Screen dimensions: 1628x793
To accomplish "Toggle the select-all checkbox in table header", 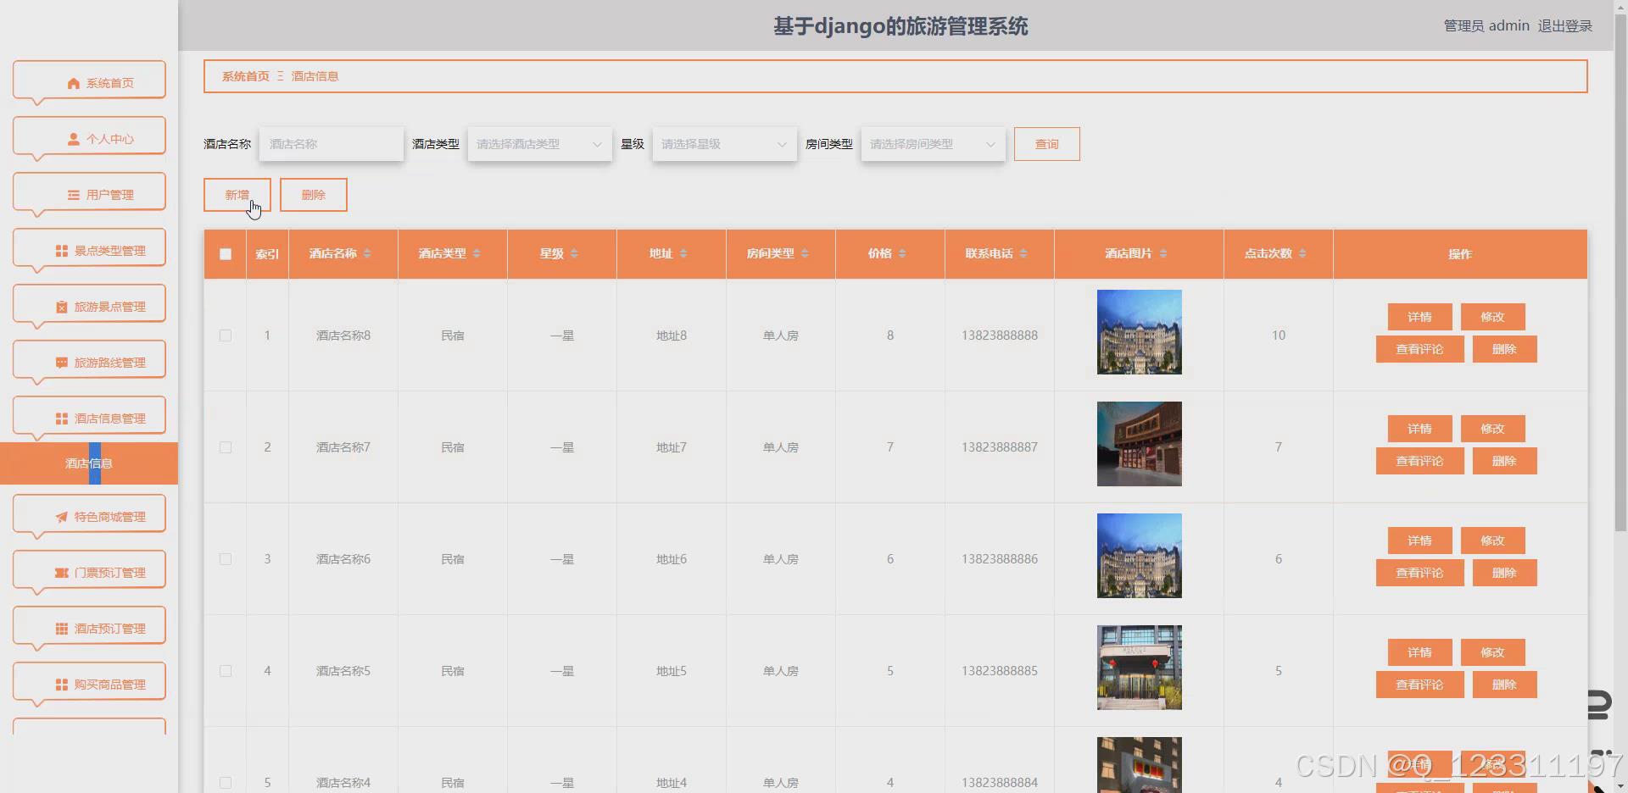I will [226, 254].
